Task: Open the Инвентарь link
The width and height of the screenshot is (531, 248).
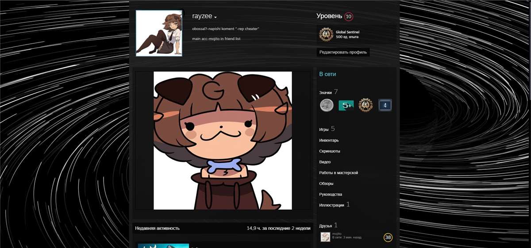Action: click(329, 141)
